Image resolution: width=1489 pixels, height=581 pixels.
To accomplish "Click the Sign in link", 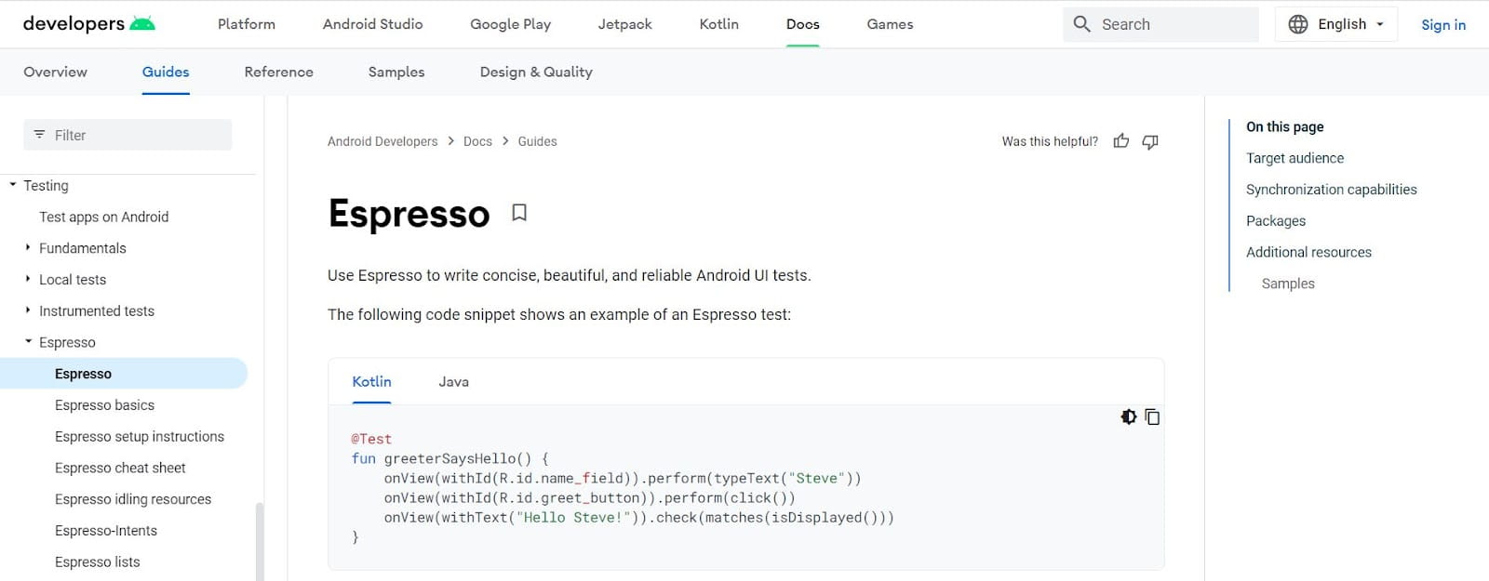I will 1442,25.
